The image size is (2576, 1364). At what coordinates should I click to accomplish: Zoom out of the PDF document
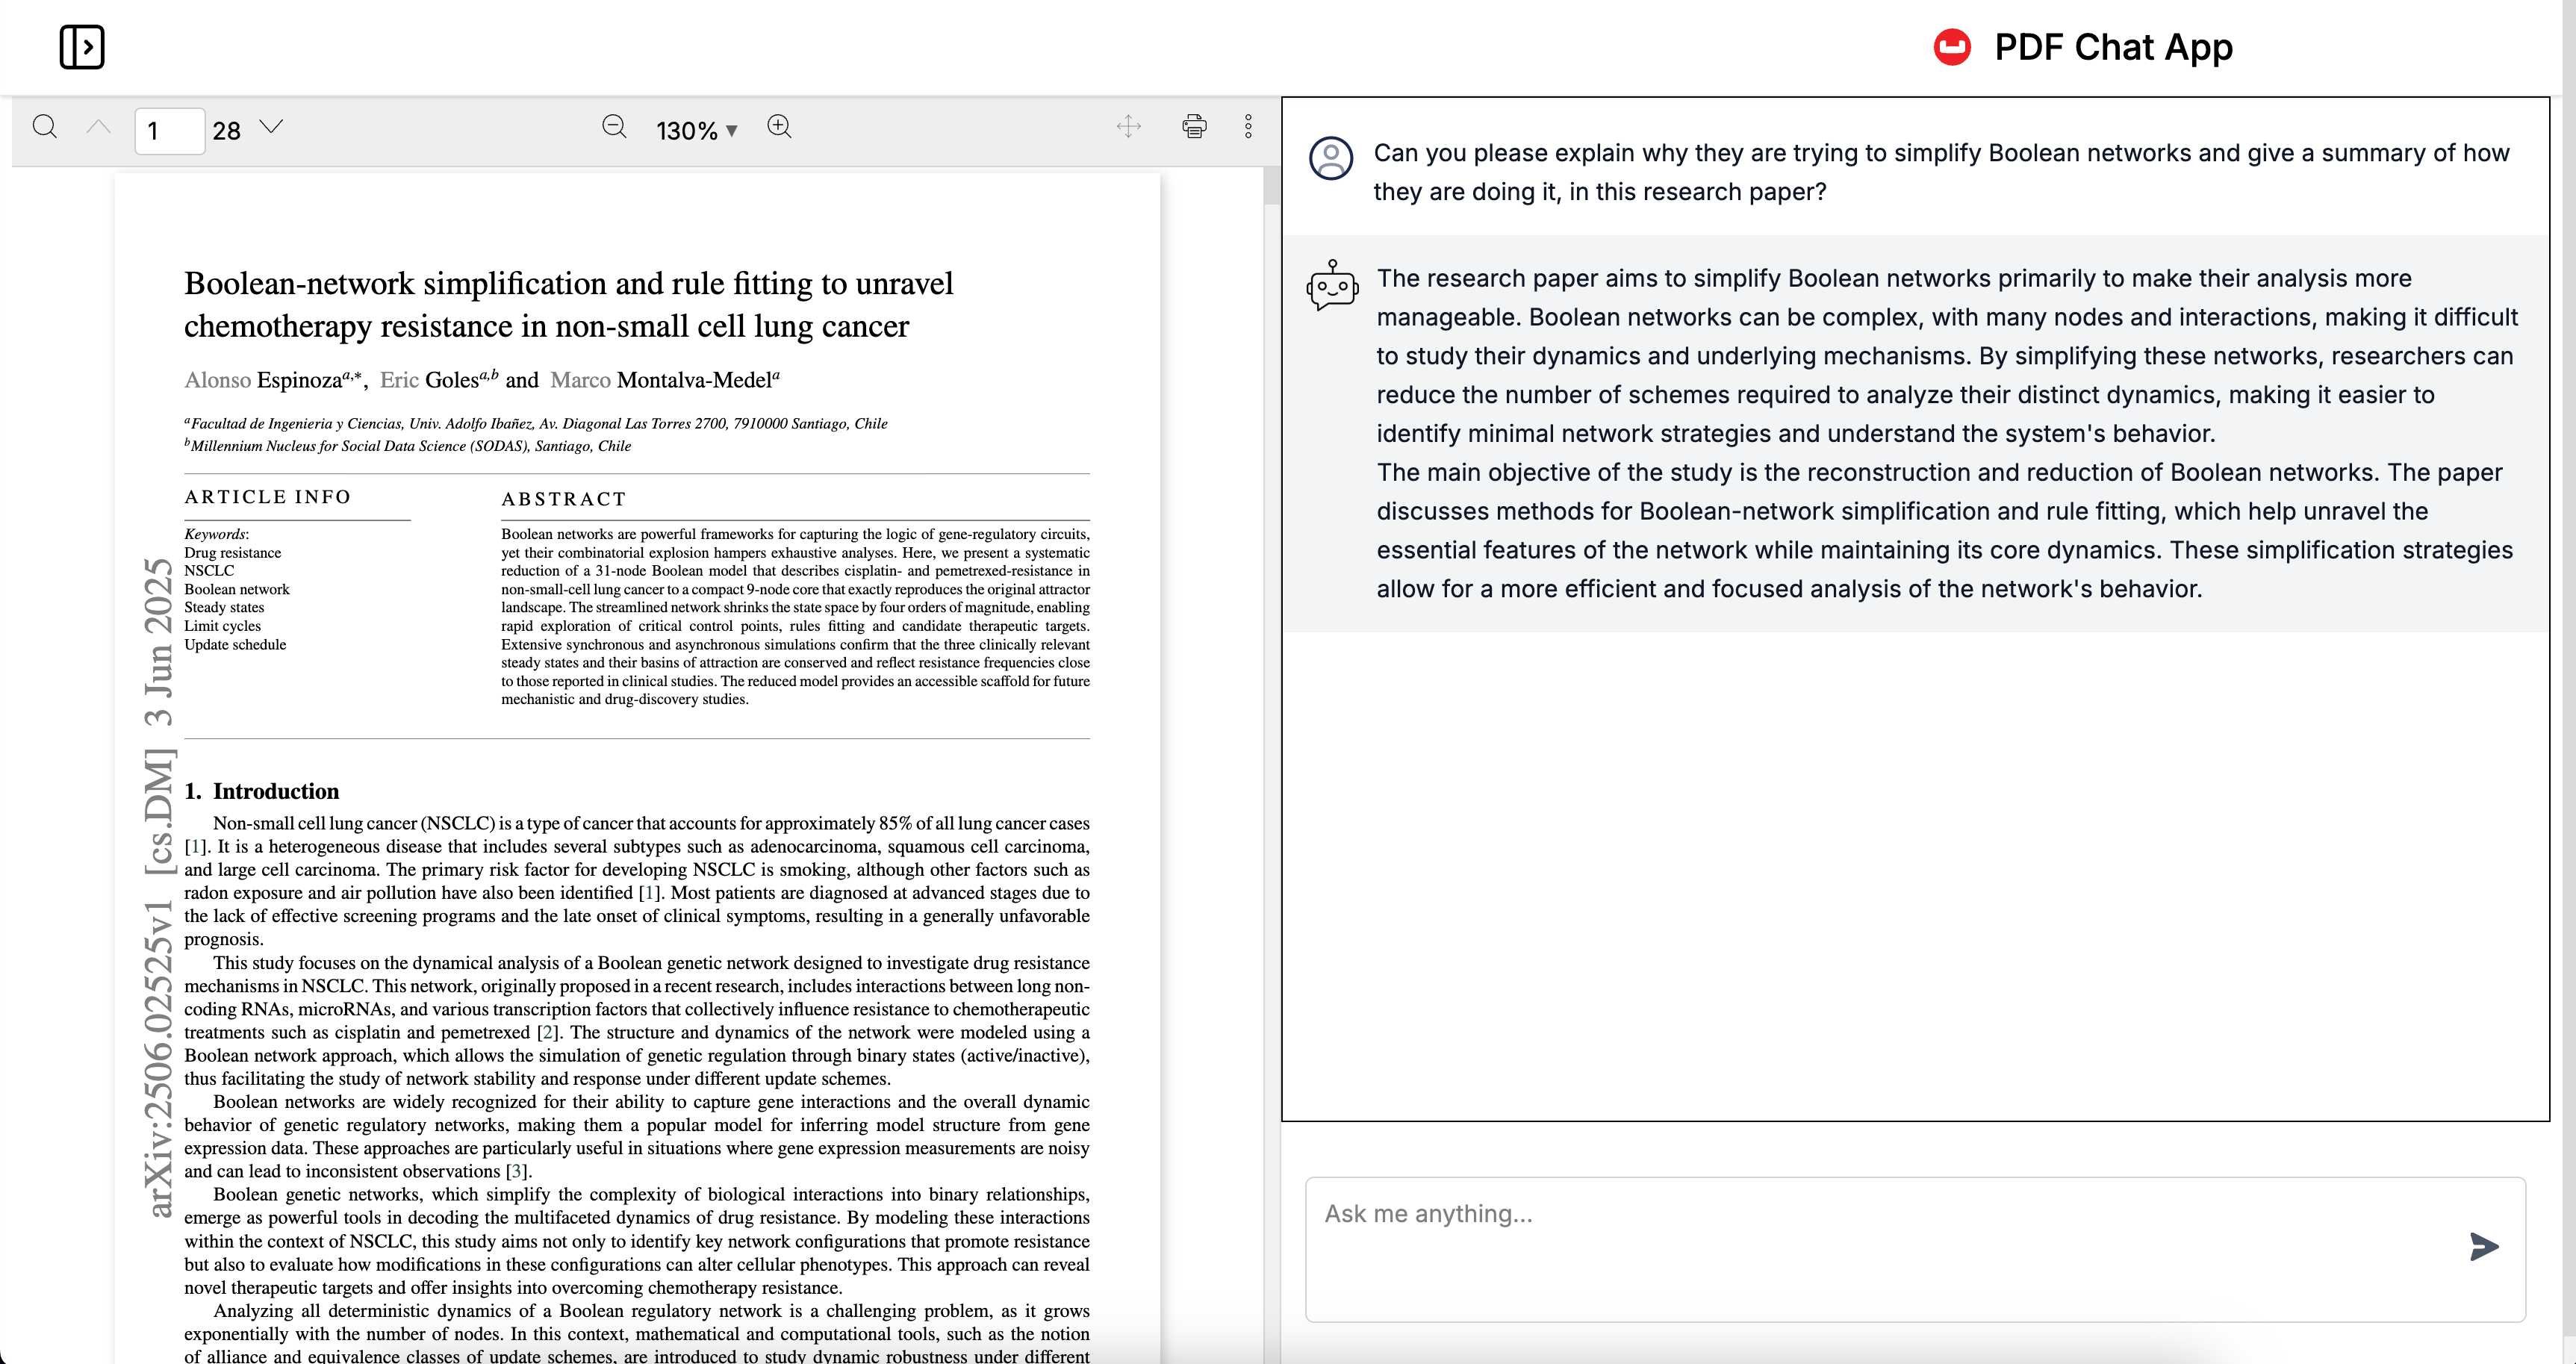(614, 127)
